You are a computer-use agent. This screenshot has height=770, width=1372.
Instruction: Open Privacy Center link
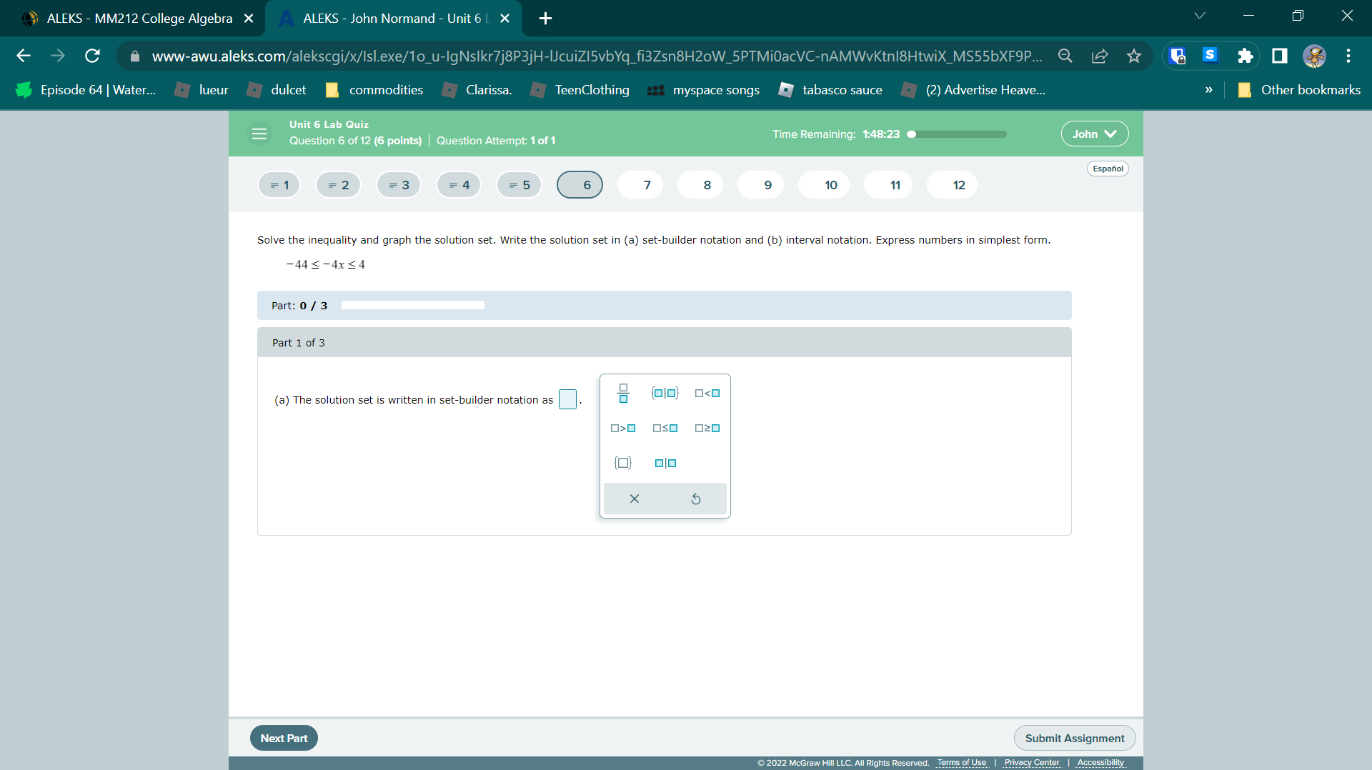click(1032, 763)
